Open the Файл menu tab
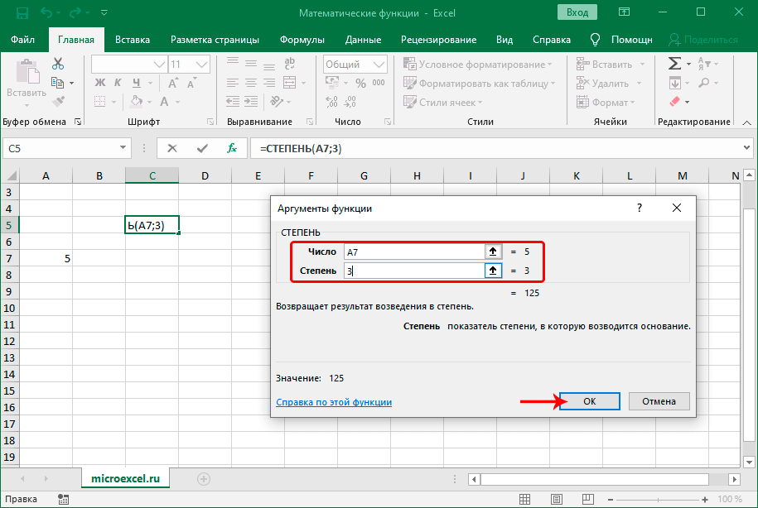The image size is (758, 508). pos(23,39)
